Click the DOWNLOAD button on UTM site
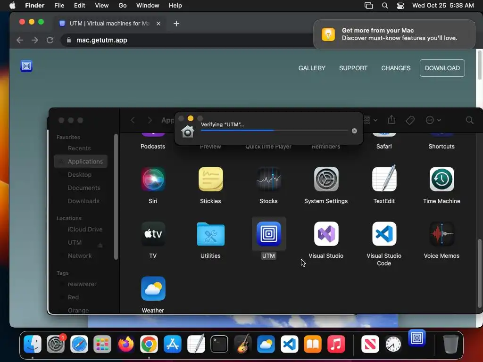Image resolution: width=483 pixels, height=362 pixels. tap(442, 68)
